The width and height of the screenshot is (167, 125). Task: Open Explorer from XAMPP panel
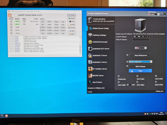pos(72,25)
